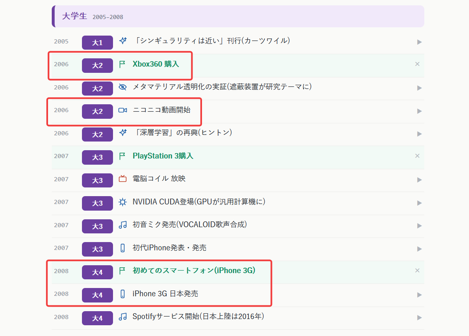The image size is (469, 336).
Task: Remove the Xbox360 購入 entry with X
Action: coord(417,64)
